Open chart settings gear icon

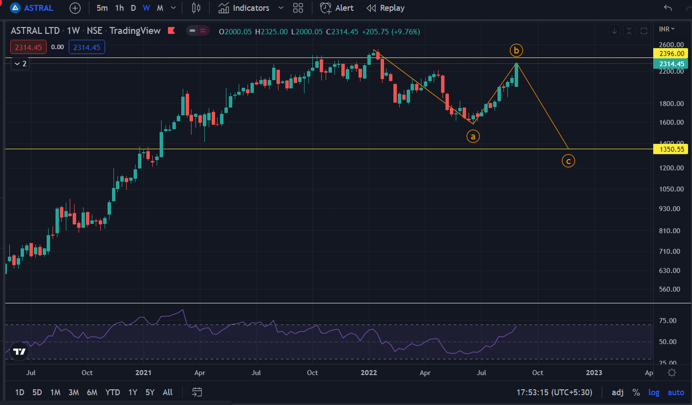(x=672, y=373)
